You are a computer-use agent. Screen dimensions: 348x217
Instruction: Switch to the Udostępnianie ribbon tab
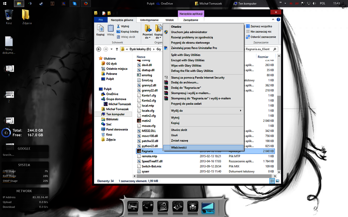(x=150, y=20)
